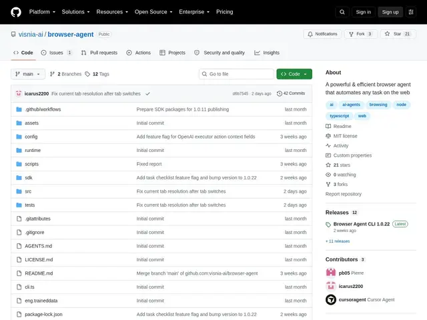Click icarus2200 avatar in latest commit row
This screenshot has height=320, width=427.
pos(19,93)
